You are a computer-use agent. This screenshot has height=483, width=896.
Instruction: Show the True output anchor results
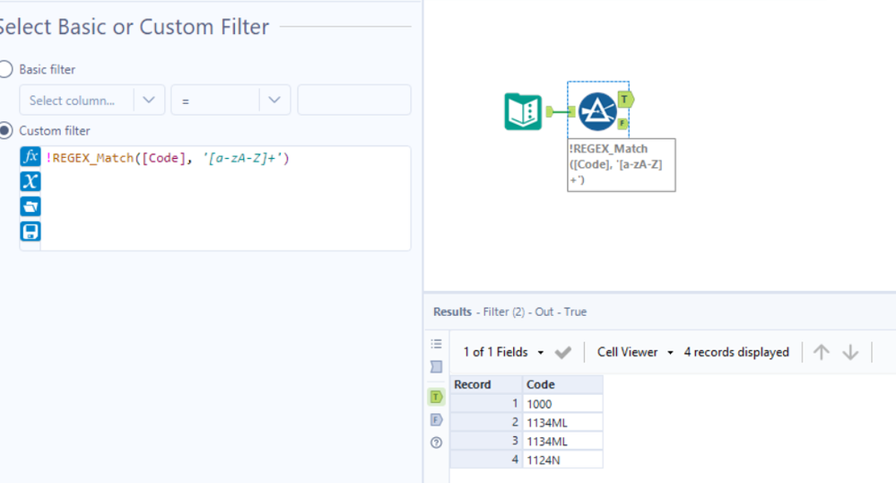(x=437, y=397)
